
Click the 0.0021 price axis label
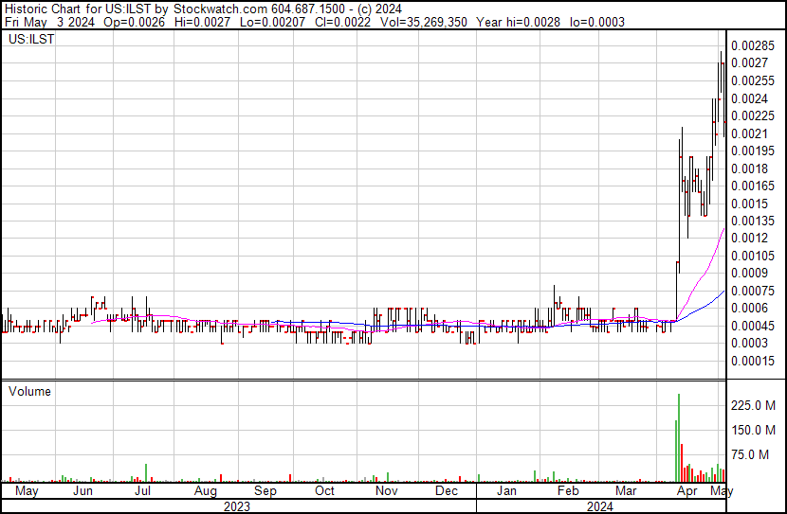(x=749, y=133)
